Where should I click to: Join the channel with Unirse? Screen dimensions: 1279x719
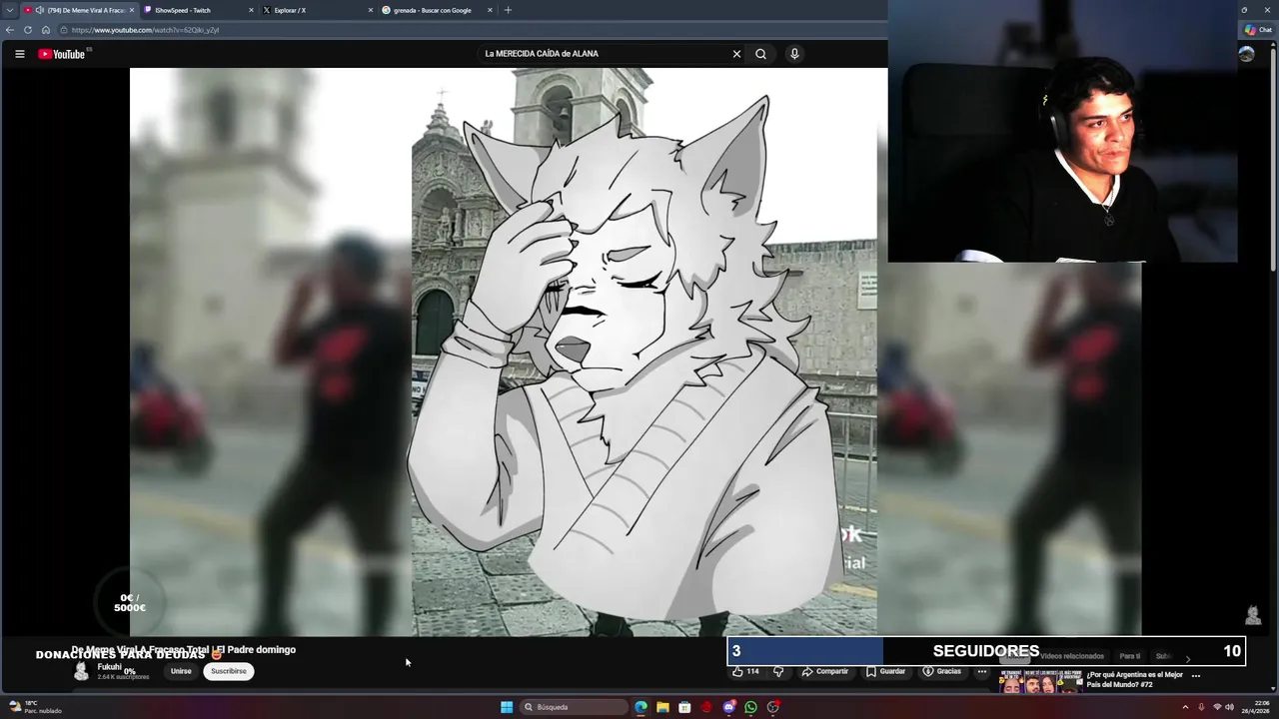pyautogui.click(x=181, y=671)
